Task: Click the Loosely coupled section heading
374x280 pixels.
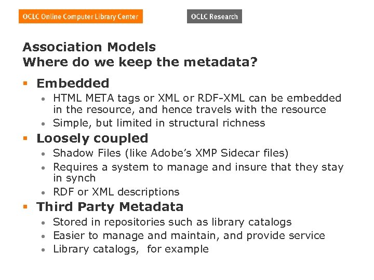Action: [92, 138]
